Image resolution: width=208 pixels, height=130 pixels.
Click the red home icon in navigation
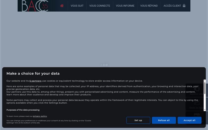tap(62, 6)
